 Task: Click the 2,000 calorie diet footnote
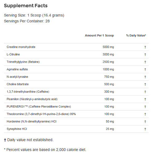coord(45,150)
